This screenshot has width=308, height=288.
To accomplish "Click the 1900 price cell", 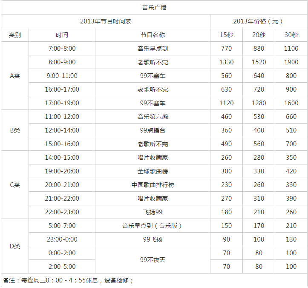I will (291, 62).
